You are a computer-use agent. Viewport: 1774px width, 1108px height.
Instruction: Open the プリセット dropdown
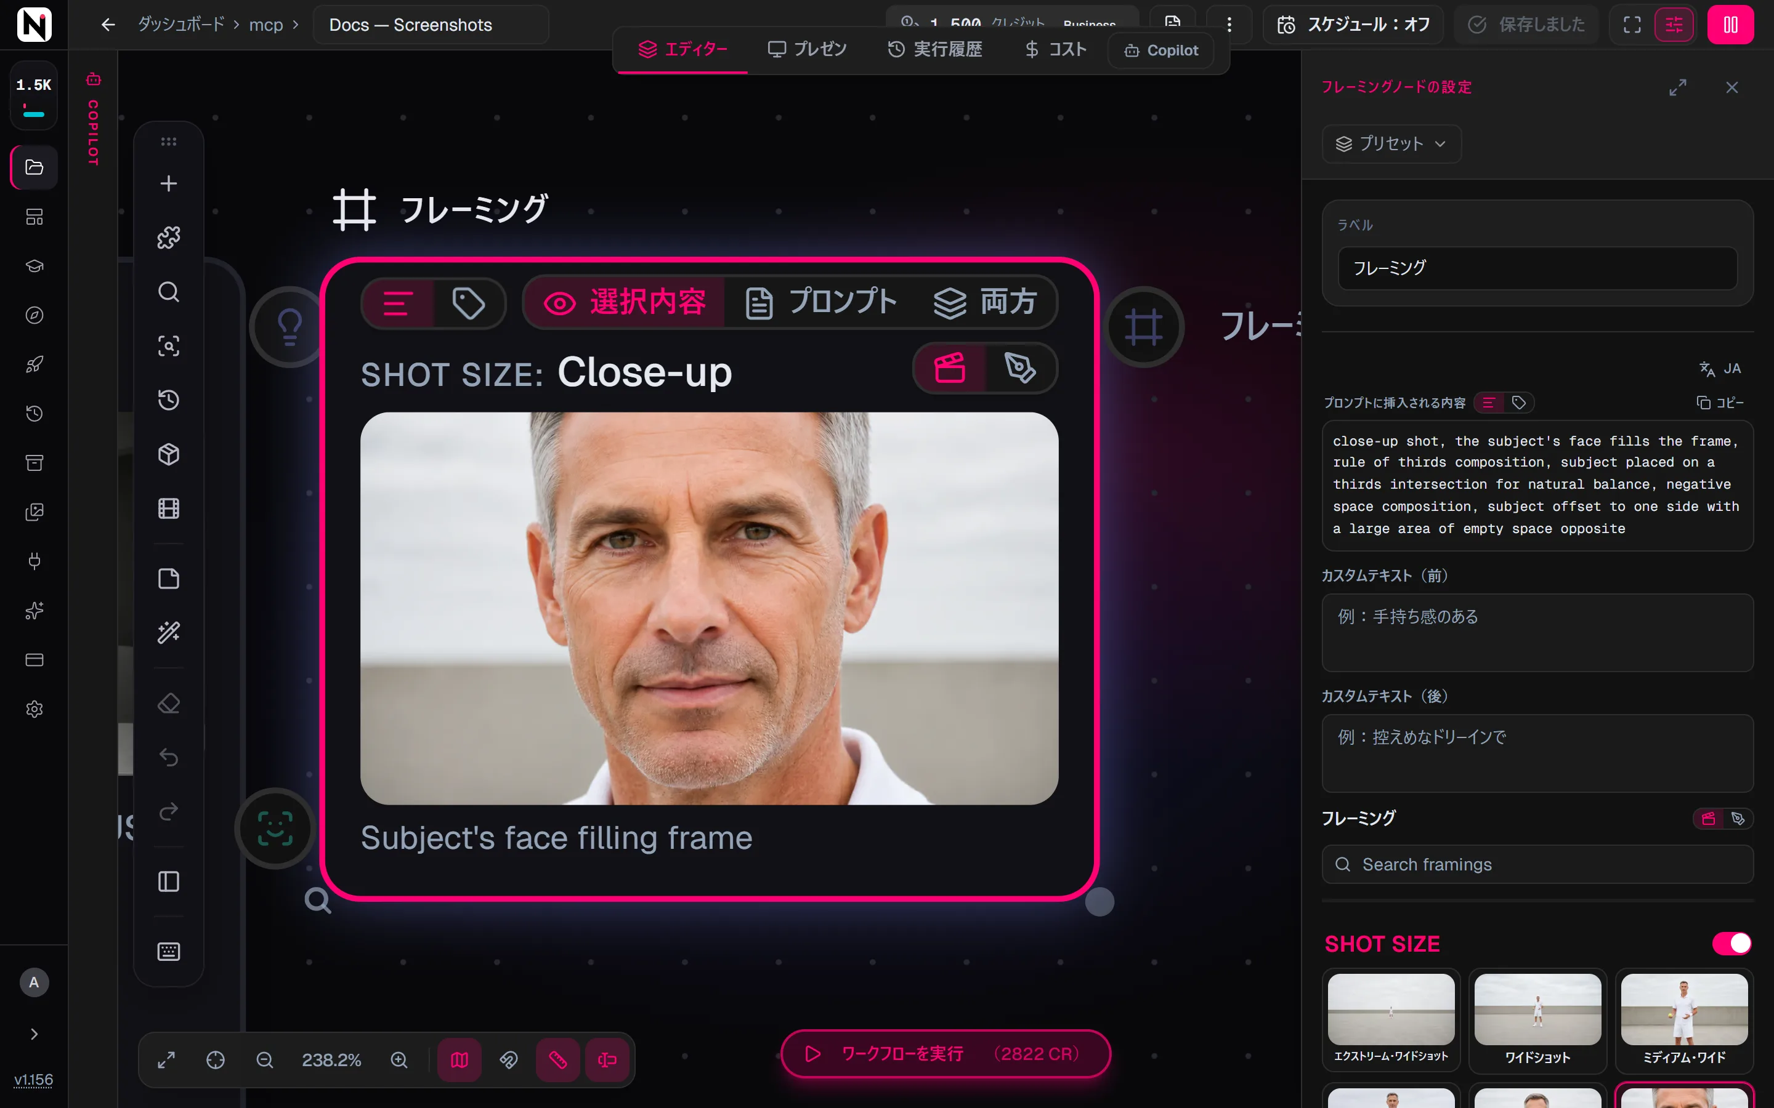1391,143
